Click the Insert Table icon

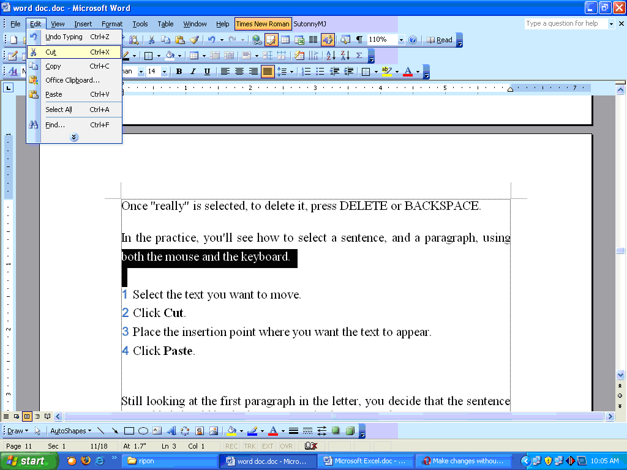tap(285, 39)
